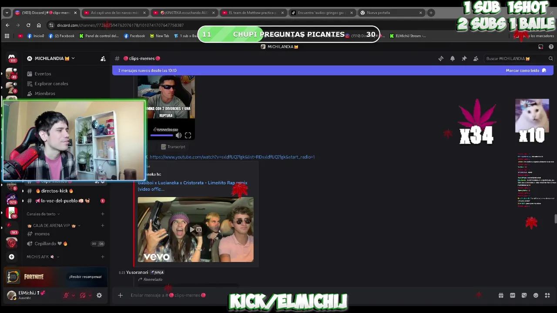Collapse CAJA DE ARENA VIP category
Screen dimensions: 557x313
(x=54, y=226)
